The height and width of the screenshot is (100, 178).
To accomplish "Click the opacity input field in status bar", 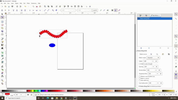I will (x=17, y=95).
